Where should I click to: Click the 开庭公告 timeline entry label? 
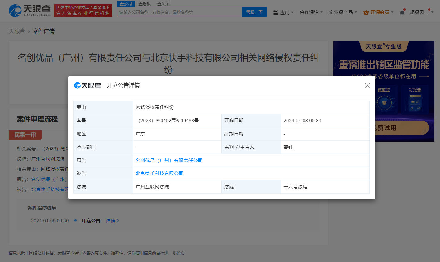click(91, 221)
